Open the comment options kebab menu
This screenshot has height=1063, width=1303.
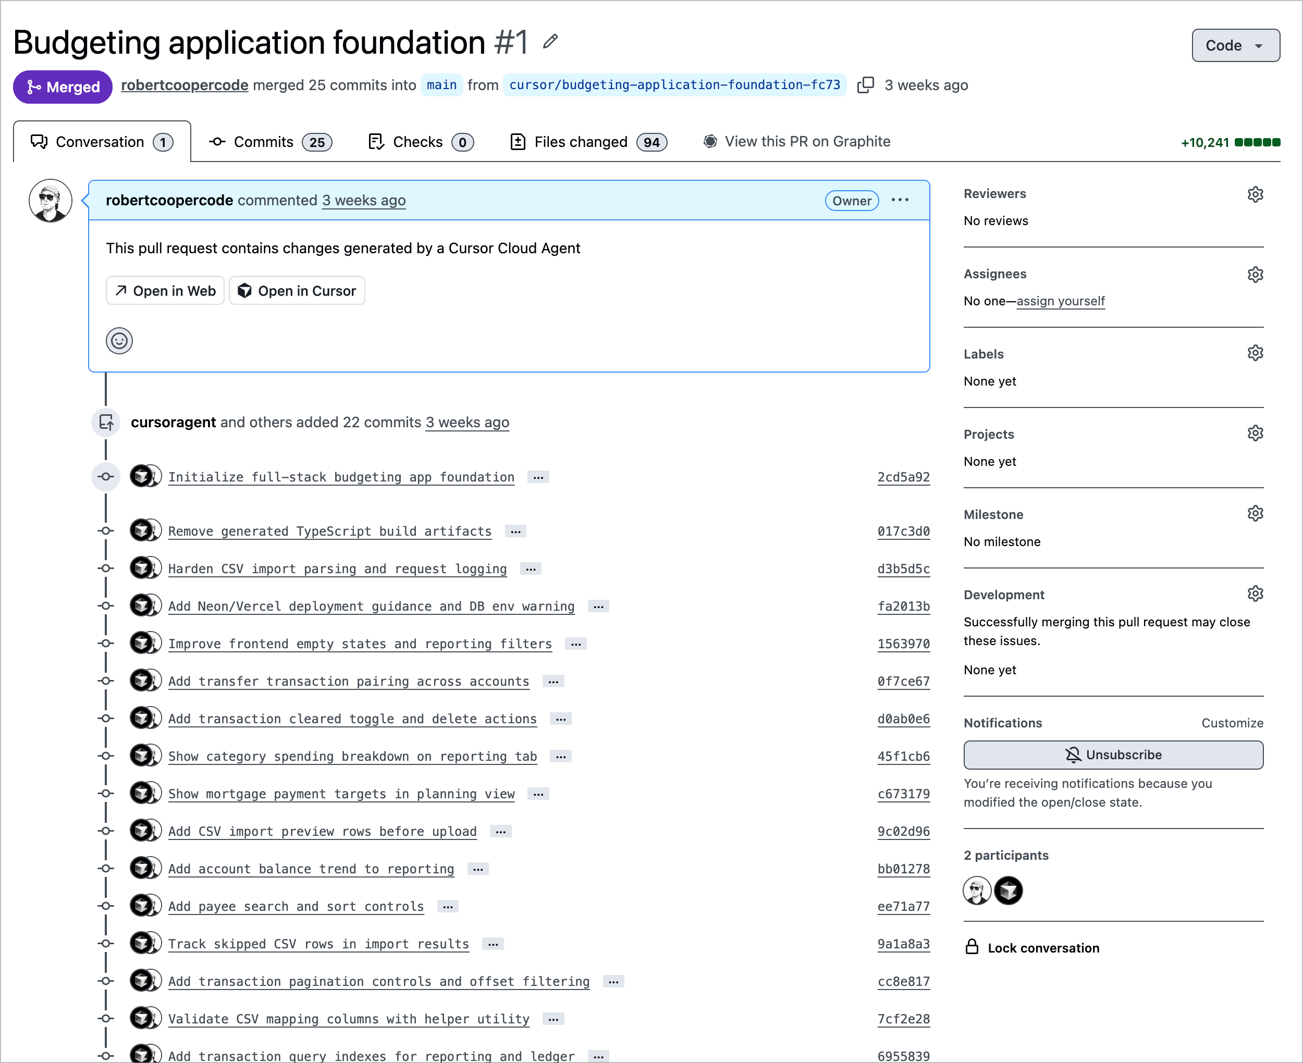[900, 200]
